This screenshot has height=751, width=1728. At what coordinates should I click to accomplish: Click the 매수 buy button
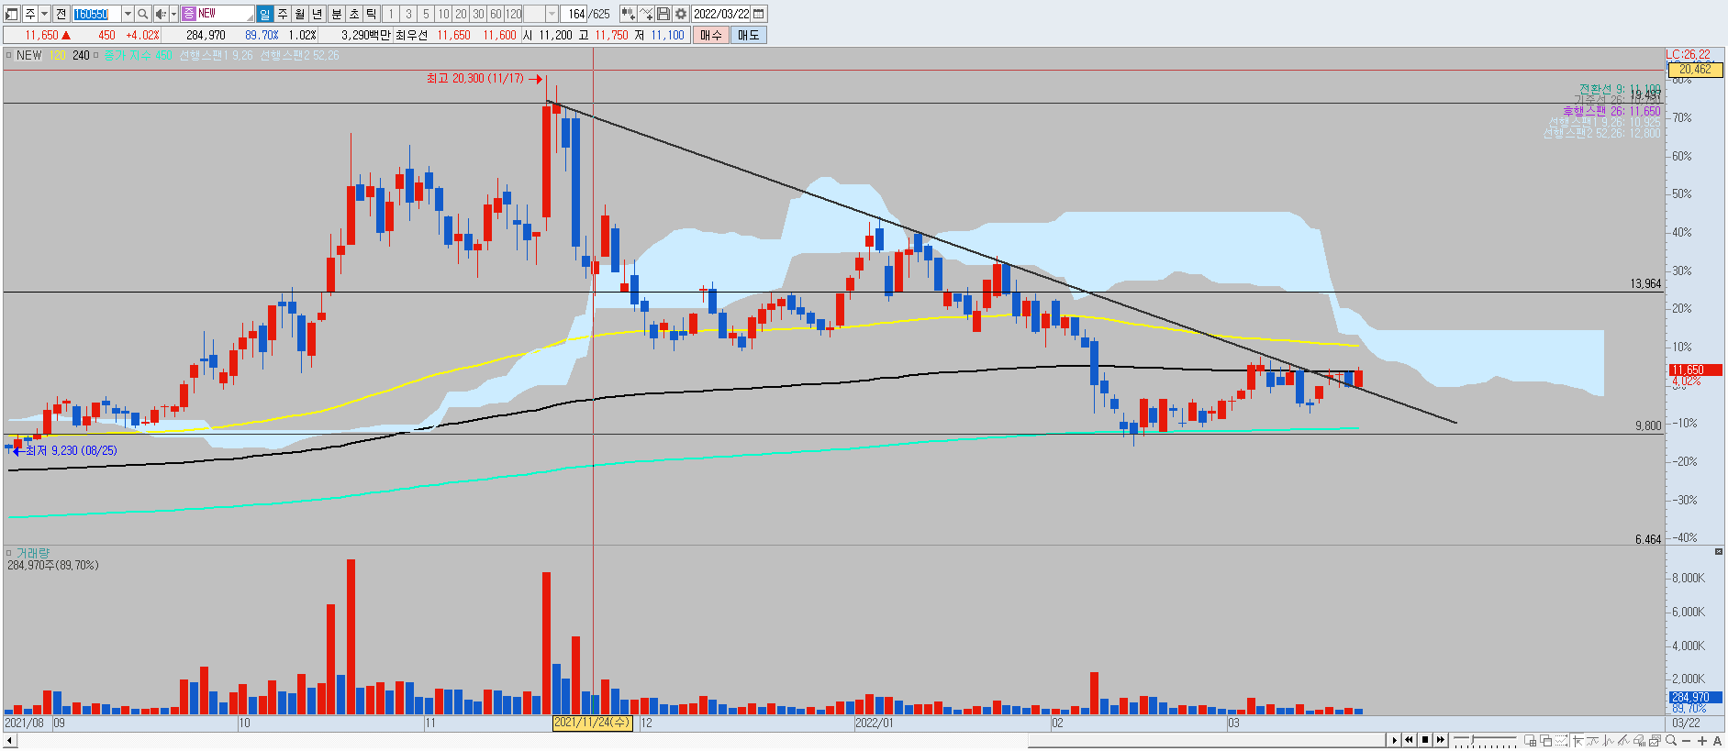tap(711, 35)
